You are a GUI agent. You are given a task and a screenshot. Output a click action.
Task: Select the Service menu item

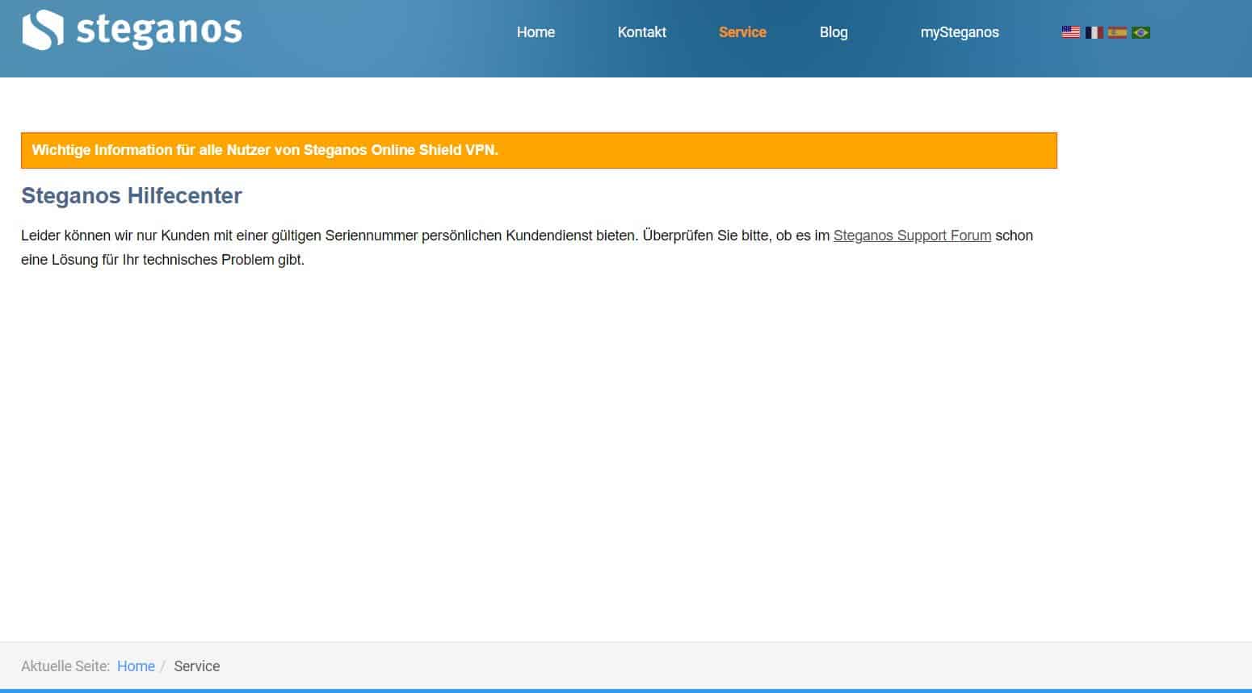tap(742, 32)
